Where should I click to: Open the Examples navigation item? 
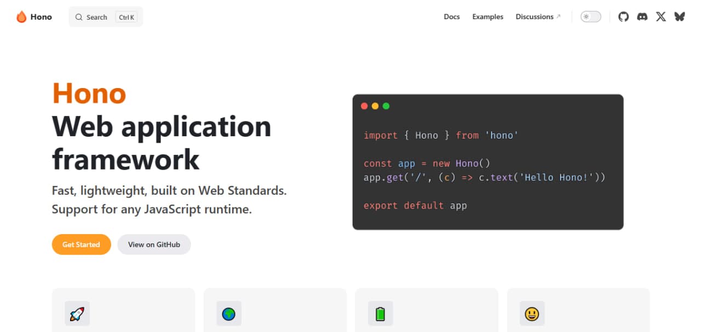pyautogui.click(x=488, y=17)
